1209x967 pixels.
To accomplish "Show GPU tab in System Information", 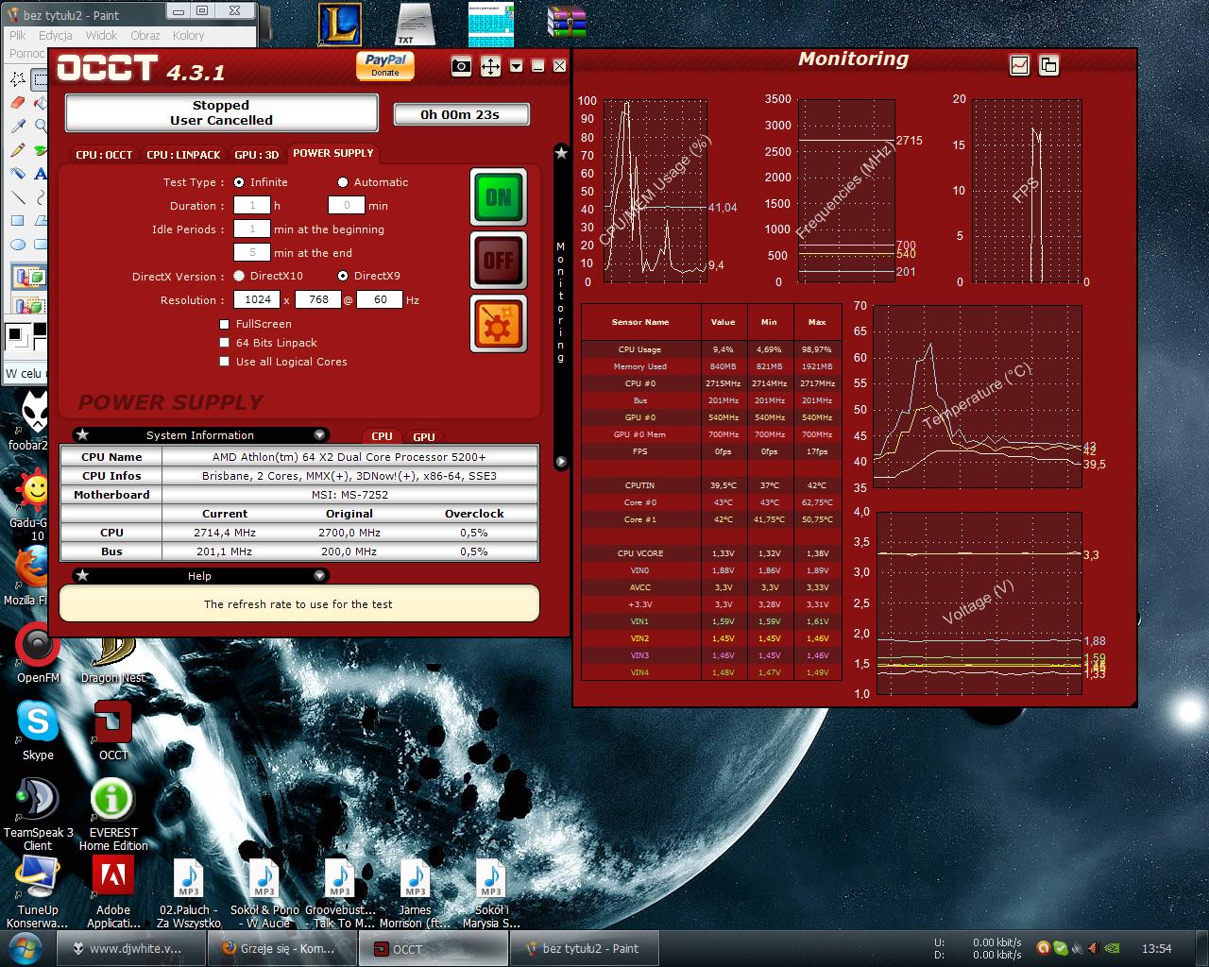I will (424, 436).
